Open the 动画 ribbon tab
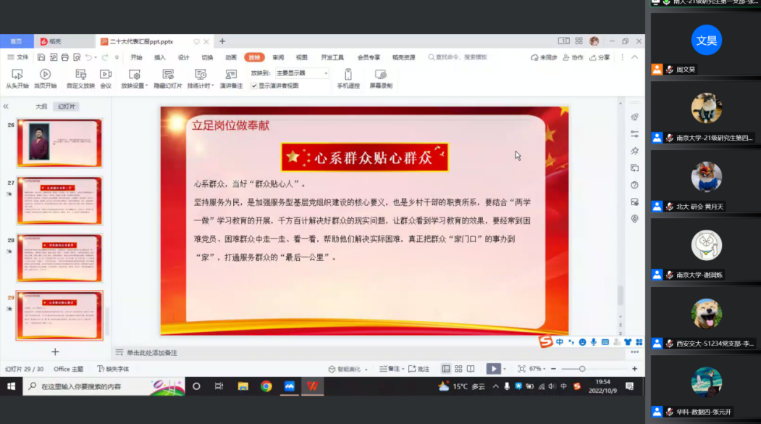This screenshot has height=424, width=761. click(x=231, y=57)
